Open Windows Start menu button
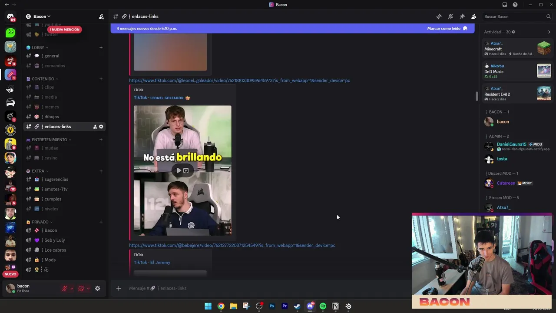Screen dimensions: 556x313 208,306
